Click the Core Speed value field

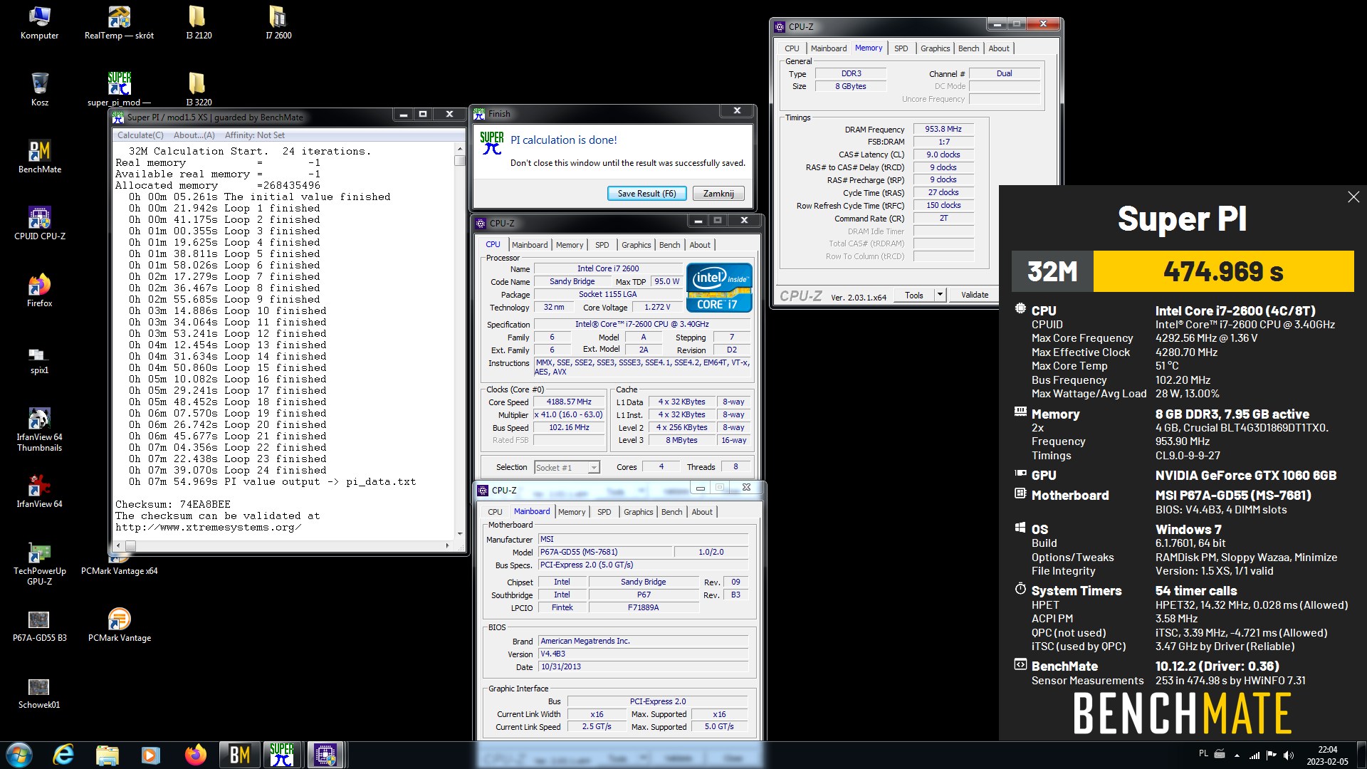tap(569, 402)
